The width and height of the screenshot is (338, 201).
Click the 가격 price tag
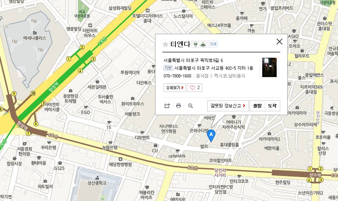213,44
